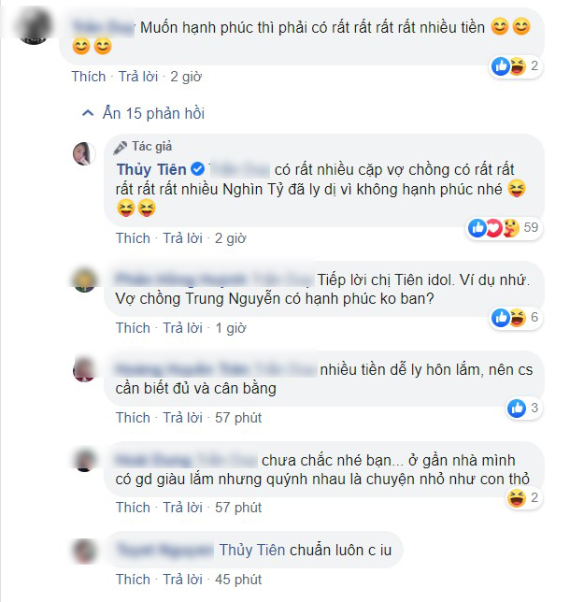Open the like reaction count showing 3
The width and height of the screenshot is (584, 602).
524,408
